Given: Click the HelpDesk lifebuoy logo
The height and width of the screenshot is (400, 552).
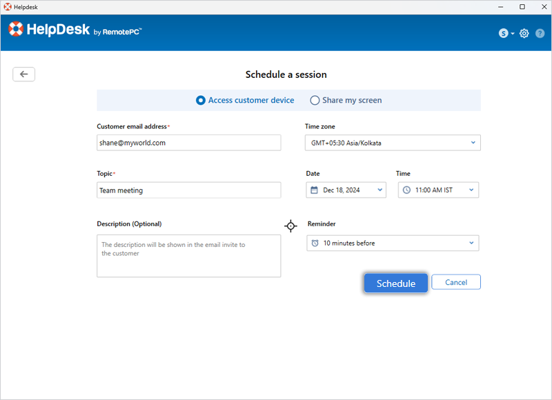Looking at the screenshot, I should pyautogui.click(x=16, y=30).
